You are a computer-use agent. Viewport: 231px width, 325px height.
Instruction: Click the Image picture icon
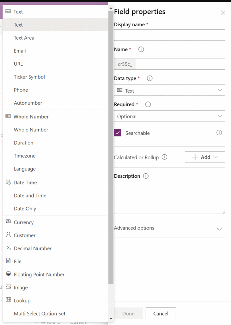pos(8,287)
